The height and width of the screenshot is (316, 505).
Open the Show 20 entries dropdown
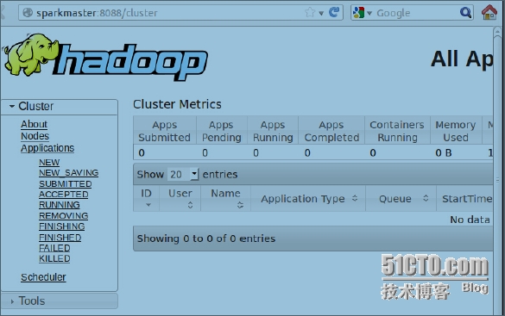click(183, 175)
